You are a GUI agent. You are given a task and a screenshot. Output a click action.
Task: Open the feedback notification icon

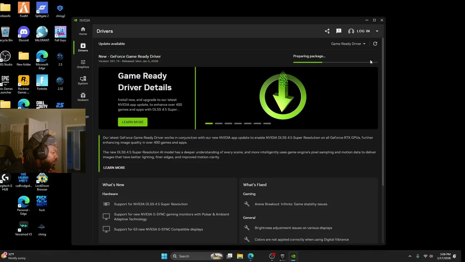(x=339, y=31)
